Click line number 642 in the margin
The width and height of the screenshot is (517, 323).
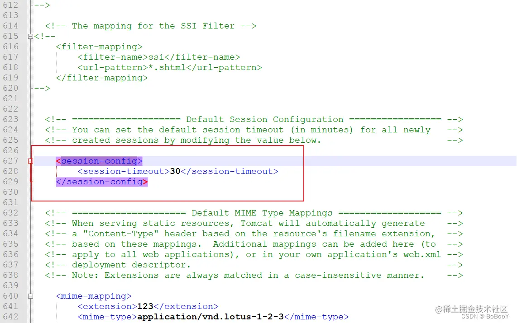(x=10, y=317)
